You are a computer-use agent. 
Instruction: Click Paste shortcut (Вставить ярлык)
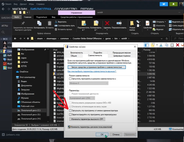pyautogui.click(x=64, y=29)
